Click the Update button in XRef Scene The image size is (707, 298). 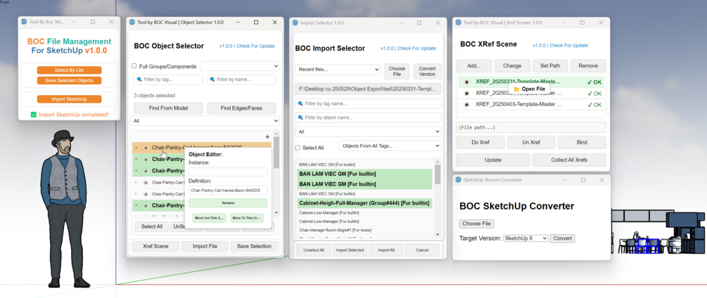493,160
